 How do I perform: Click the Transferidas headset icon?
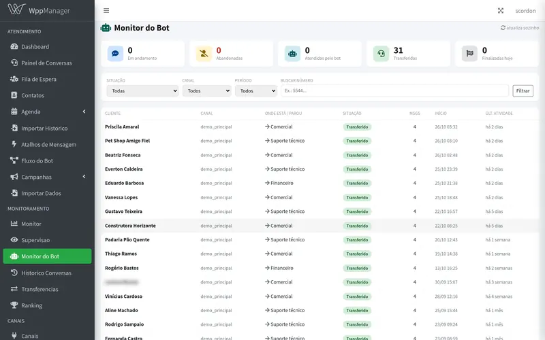pyautogui.click(x=381, y=54)
